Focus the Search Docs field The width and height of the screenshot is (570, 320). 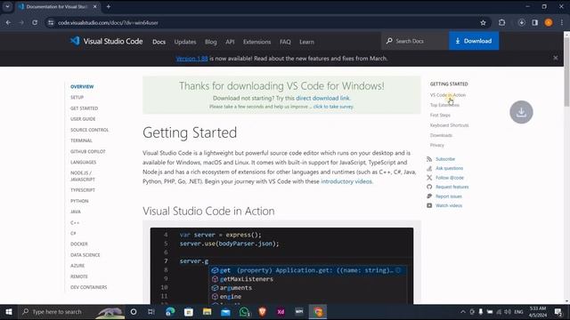point(415,41)
